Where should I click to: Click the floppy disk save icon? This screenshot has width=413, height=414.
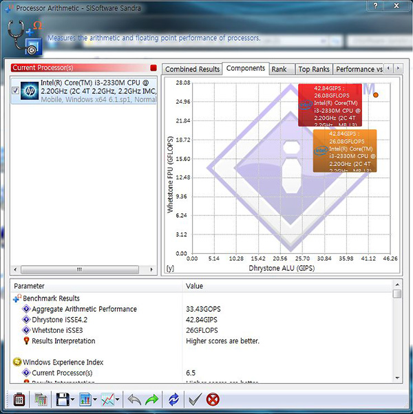tap(63, 400)
